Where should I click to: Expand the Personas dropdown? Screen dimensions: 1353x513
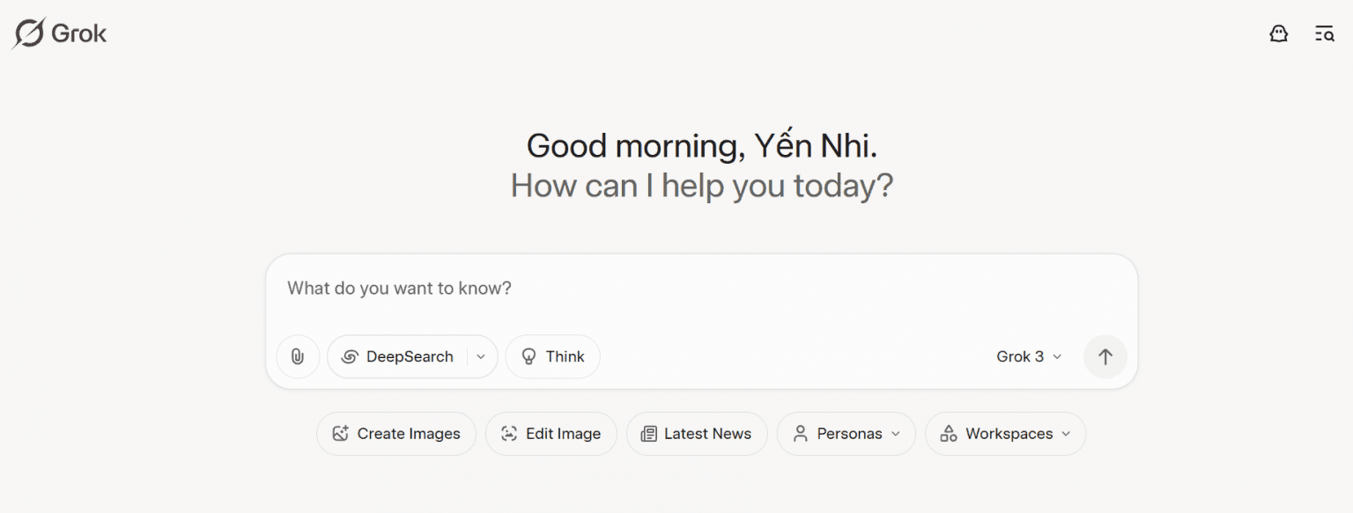846,434
